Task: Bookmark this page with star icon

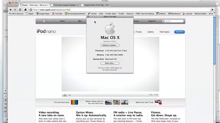Action: [x=31, y=10]
